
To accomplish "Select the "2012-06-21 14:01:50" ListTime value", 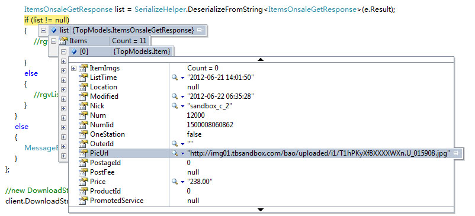I will [220, 78].
